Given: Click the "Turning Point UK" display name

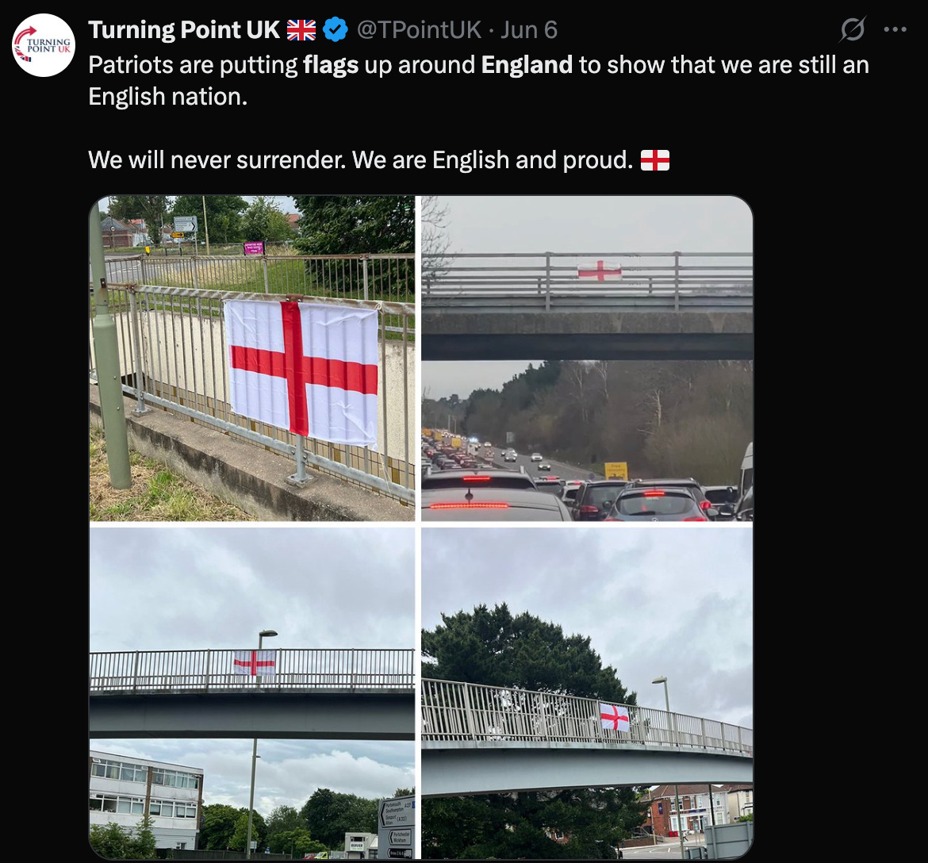Looking at the screenshot, I should (x=184, y=29).
